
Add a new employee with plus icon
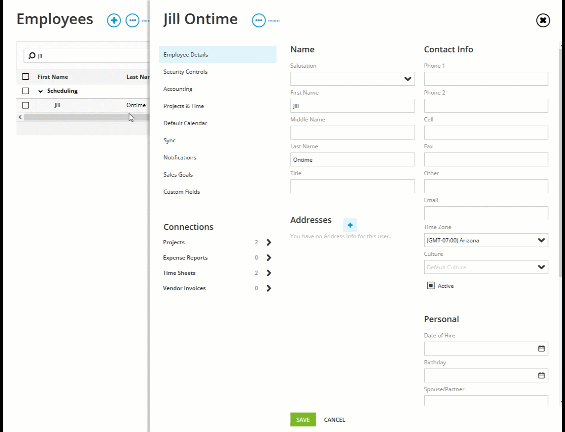114,20
